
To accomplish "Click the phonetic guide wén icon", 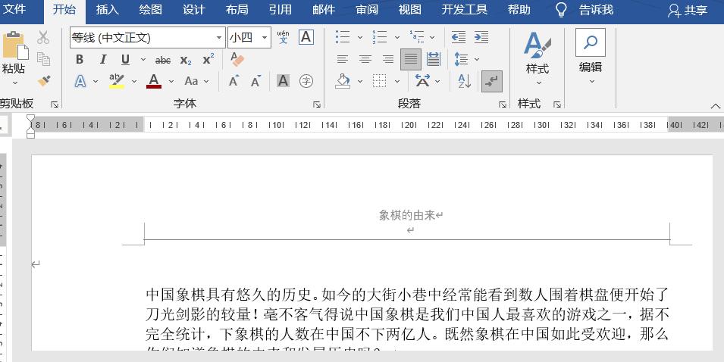I will click(283, 37).
